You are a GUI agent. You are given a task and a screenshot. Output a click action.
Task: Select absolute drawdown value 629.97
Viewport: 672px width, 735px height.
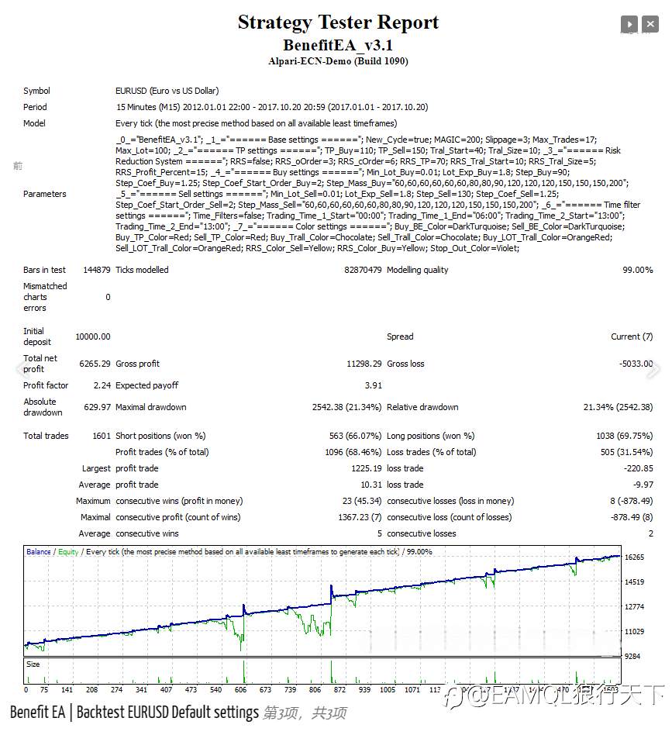97,407
